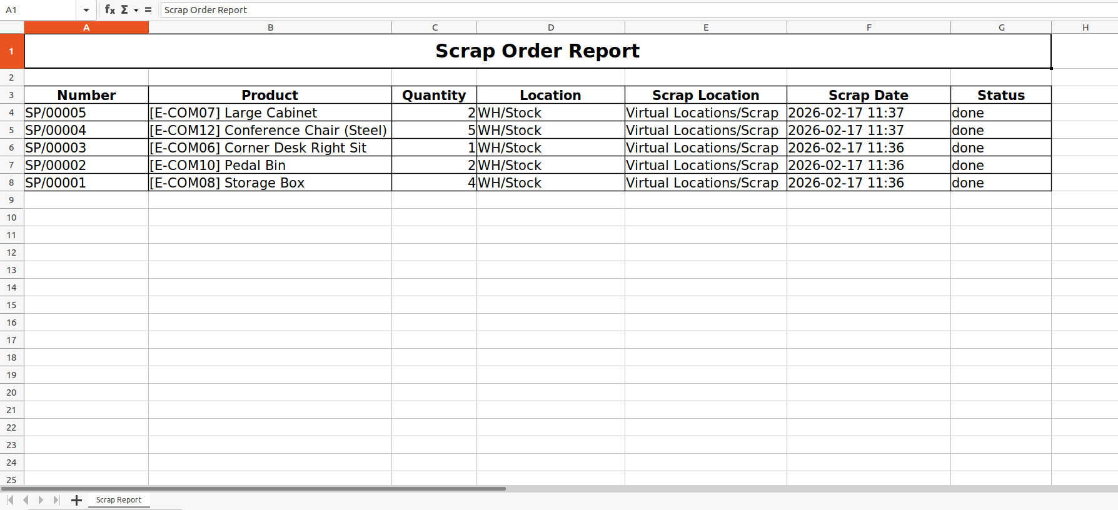Select row 1 header
This screenshot has height=510, width=1118.
click(x=12, y=51)
